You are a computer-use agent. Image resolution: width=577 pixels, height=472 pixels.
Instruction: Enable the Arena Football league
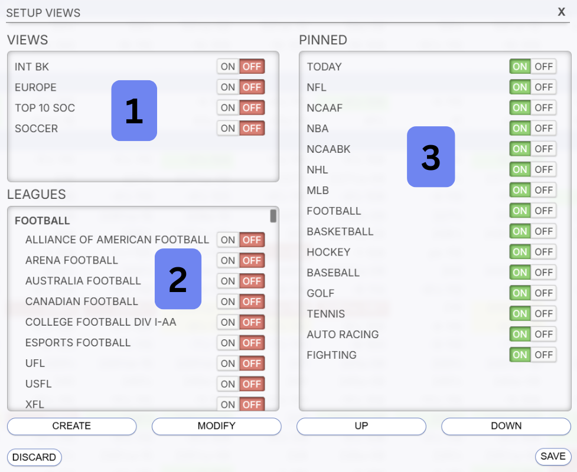pos(228,261)
